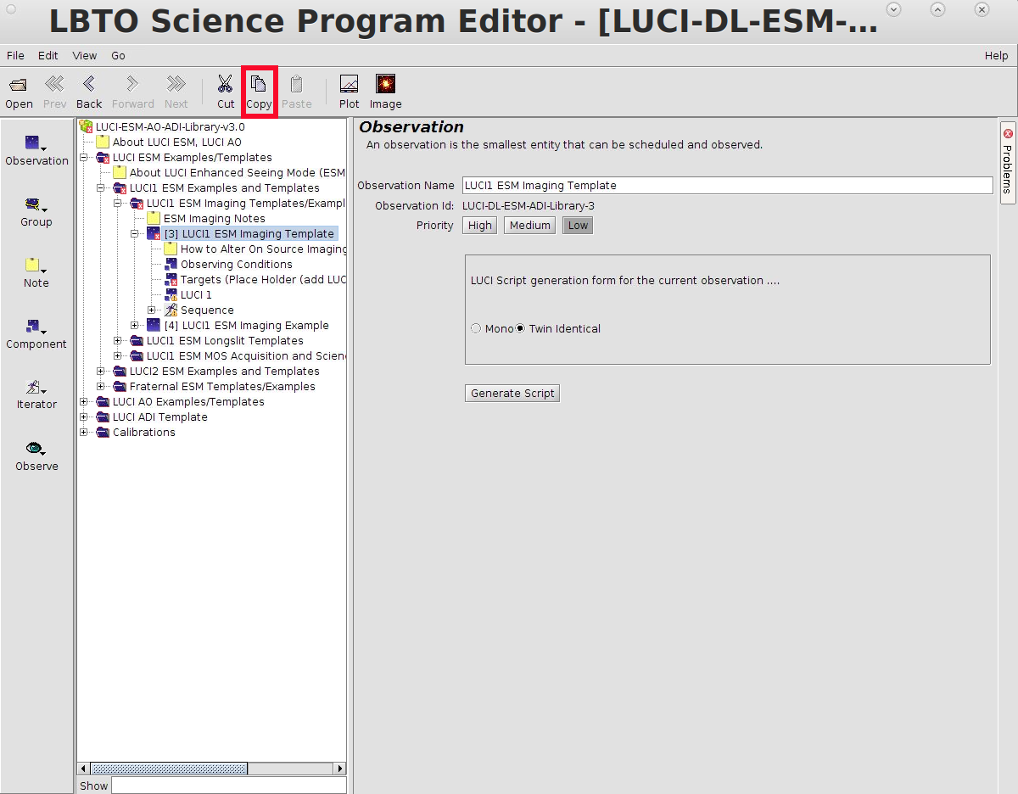Set priority to Medium
1018x794 pixels.
[x=530, y=225]
